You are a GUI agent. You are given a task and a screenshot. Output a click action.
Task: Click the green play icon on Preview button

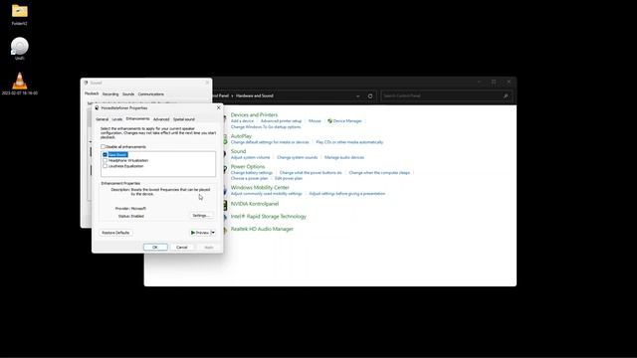point(193,233)
